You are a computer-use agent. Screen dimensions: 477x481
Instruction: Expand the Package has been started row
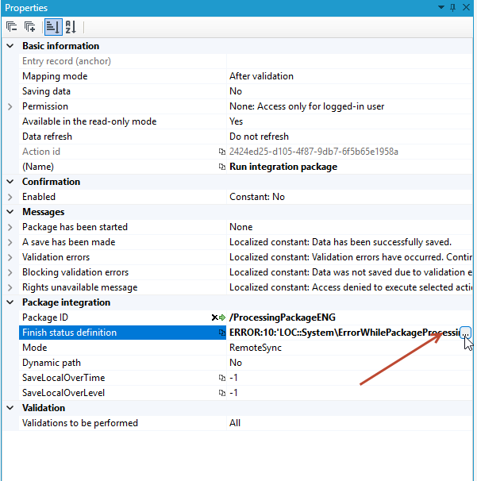(x=10, y=227)
